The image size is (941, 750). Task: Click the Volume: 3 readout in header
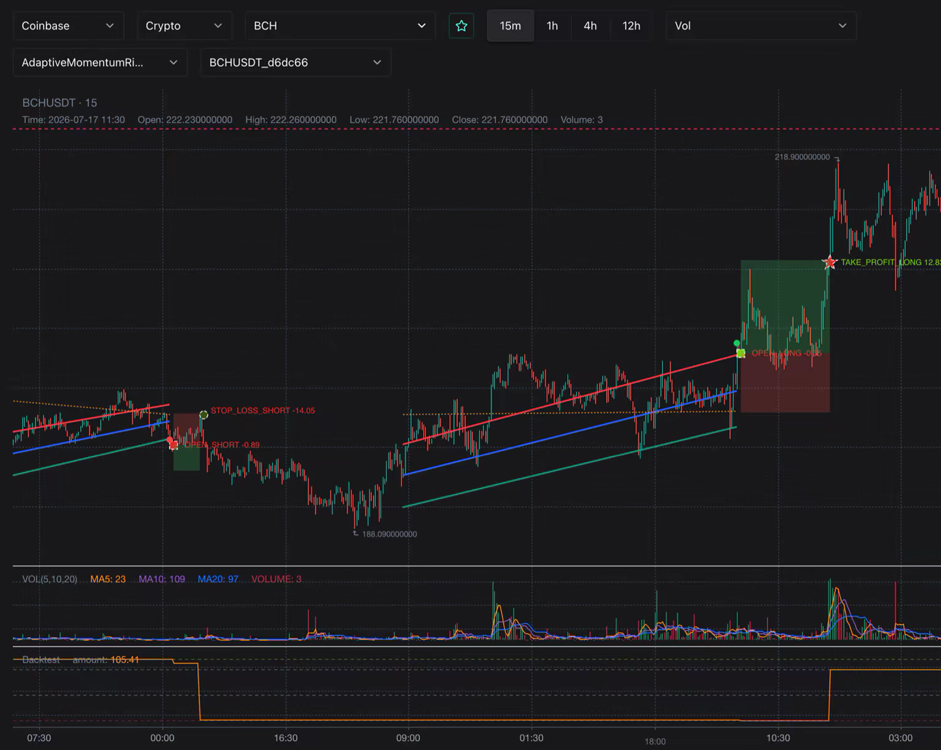point(581,120)
